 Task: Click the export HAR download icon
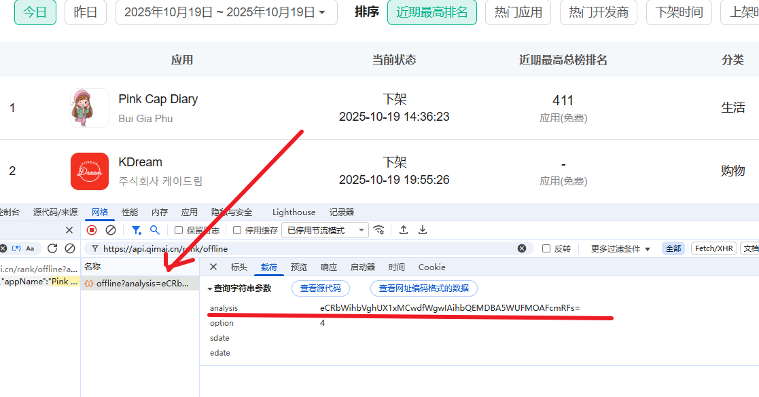[x=423, y=230]
